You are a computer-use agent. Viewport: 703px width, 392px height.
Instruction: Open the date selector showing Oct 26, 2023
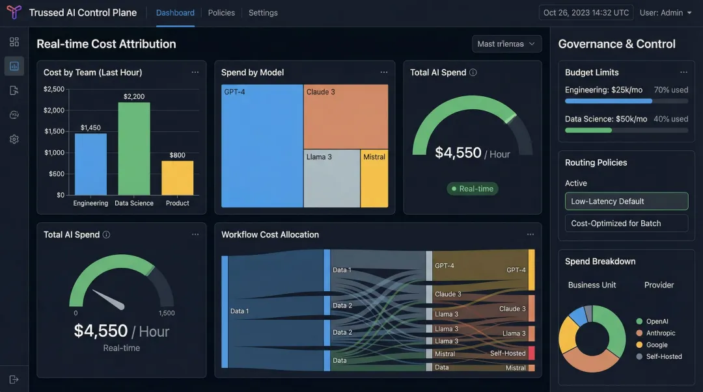pyautogui.click(x=586, y=12)
